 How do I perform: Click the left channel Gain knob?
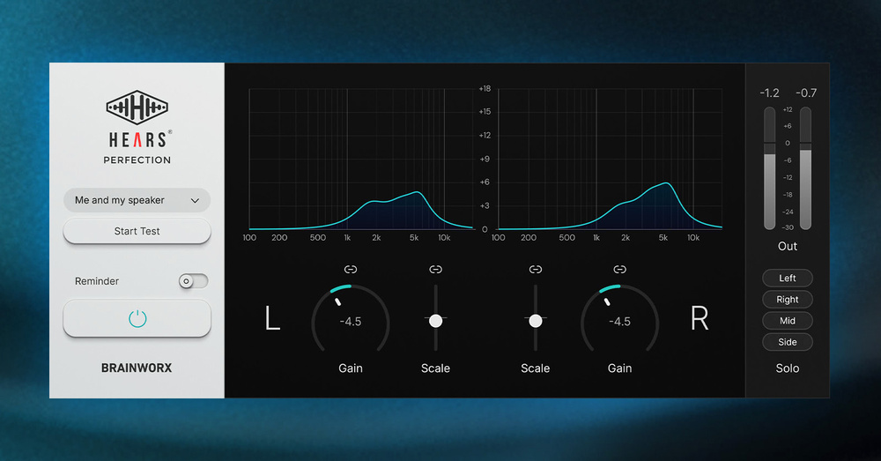point(351,322)
